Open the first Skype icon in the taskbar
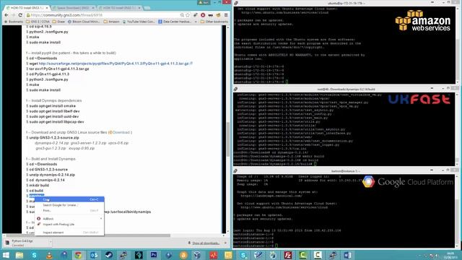Screen dimensions: 462x260 (x=35, y=255)
